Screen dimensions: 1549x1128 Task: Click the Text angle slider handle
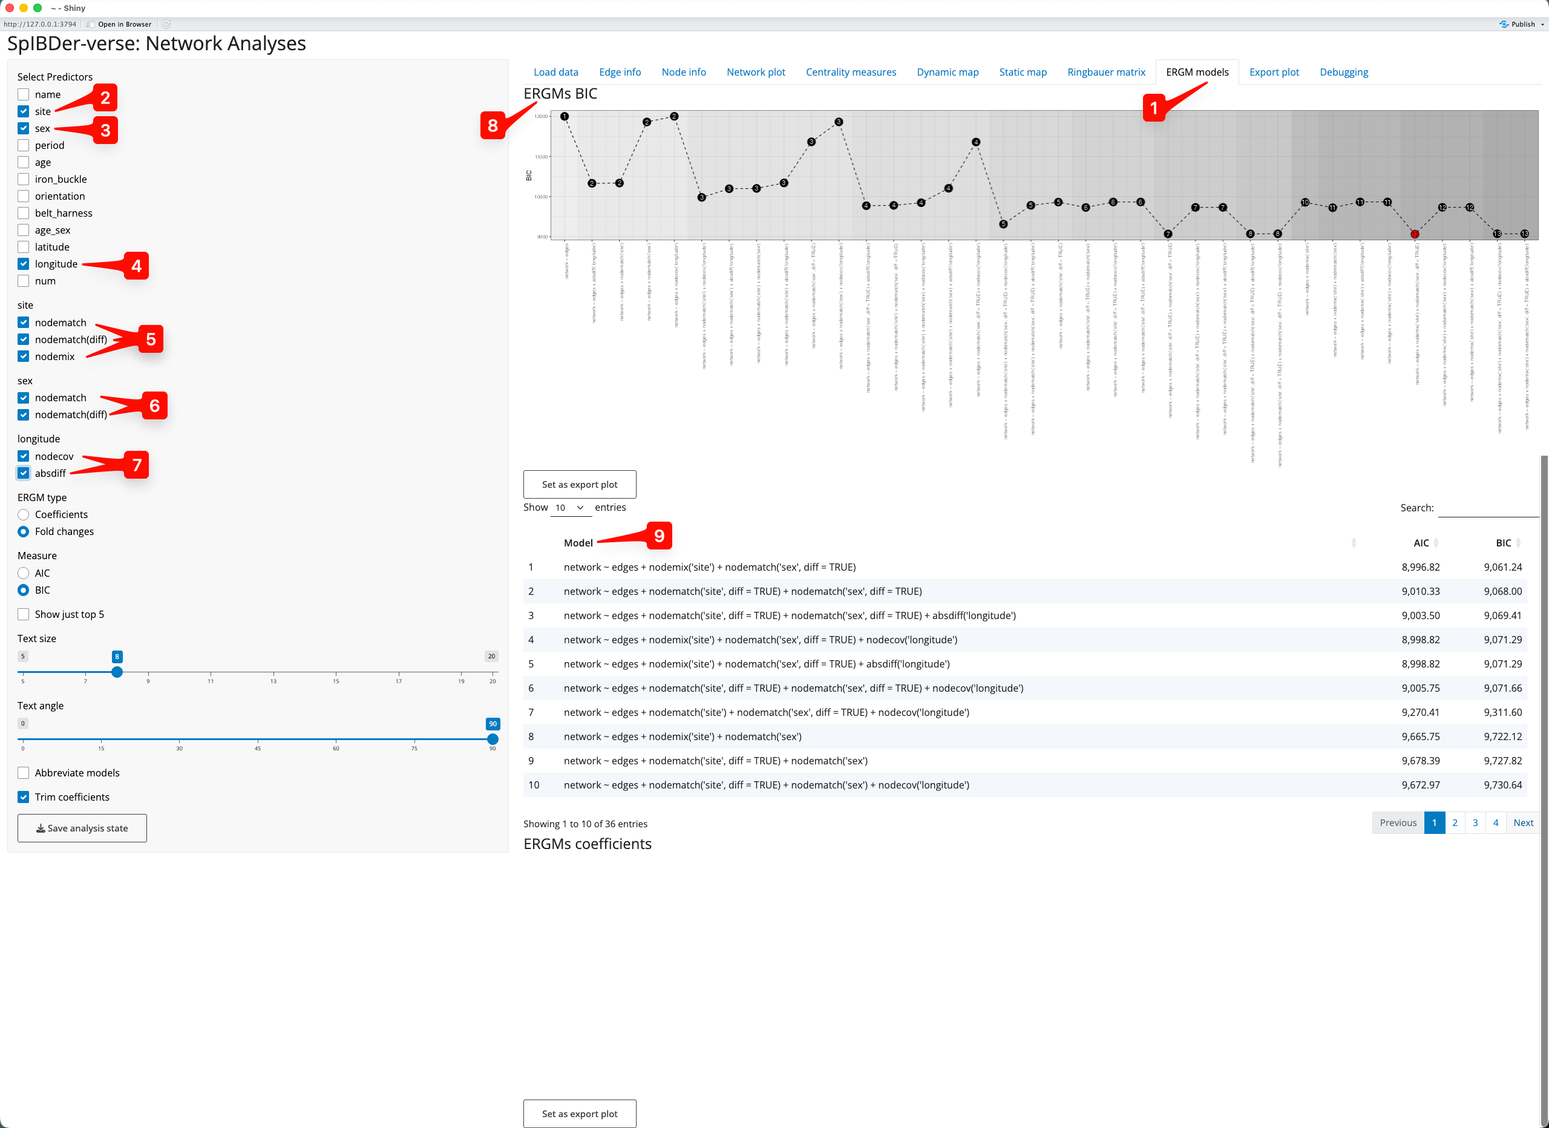tap(493, 739)
